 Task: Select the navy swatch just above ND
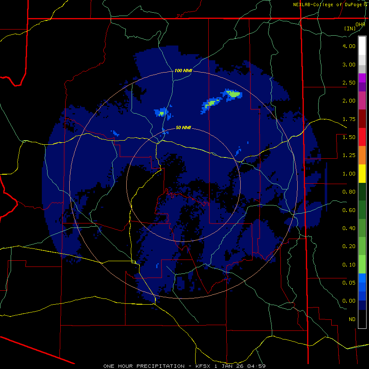pos(362,305)
